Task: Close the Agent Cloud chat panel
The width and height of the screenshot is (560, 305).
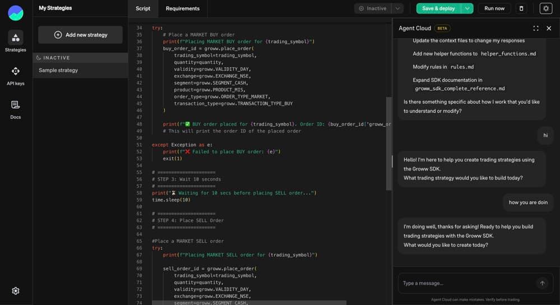Action: click(549, 28)
